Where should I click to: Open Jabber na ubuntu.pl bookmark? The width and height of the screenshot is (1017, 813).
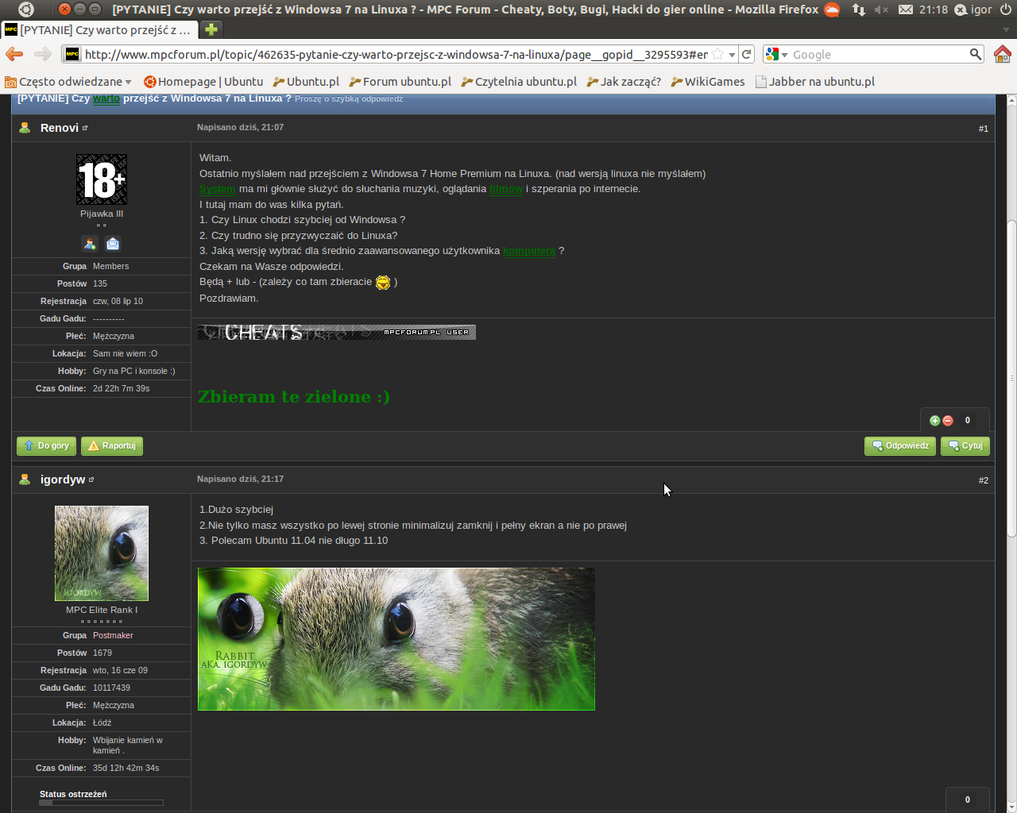point(815,82)
